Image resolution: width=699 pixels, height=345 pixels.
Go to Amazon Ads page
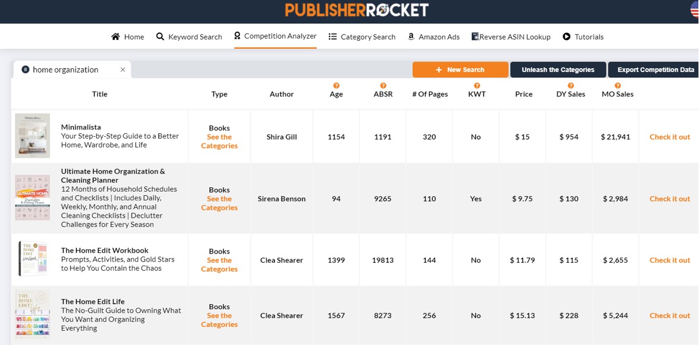click(x=434, y=36)
